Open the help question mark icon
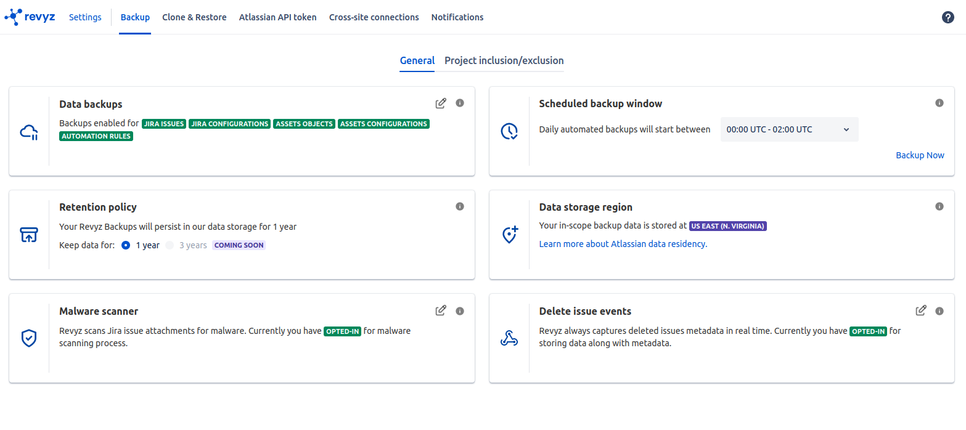 [x=948, y=17]
